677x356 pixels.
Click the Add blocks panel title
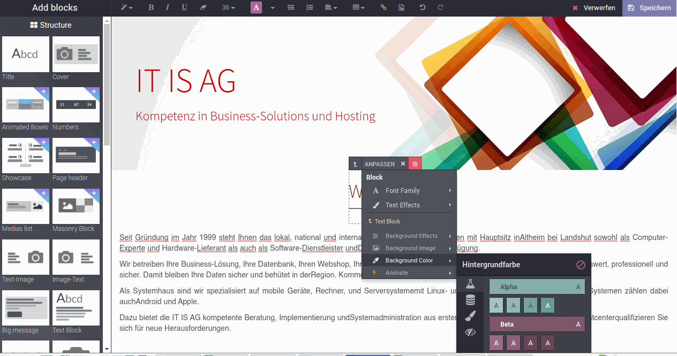tap(55, 8)
